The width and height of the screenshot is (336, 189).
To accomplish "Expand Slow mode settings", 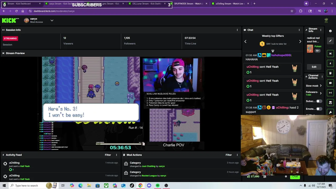I will tap(321, 86).
